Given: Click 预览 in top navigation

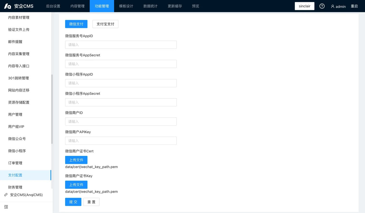Looking at the screenshot, I should pos(196,6).
